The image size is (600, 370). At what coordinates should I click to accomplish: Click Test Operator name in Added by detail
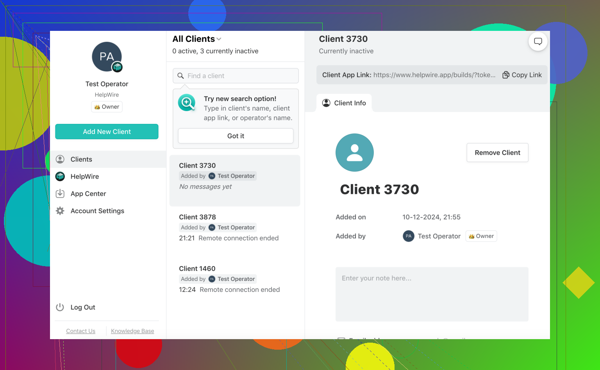[439, 236]
